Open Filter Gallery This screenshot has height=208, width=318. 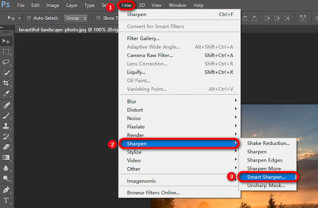pos(180,38)
